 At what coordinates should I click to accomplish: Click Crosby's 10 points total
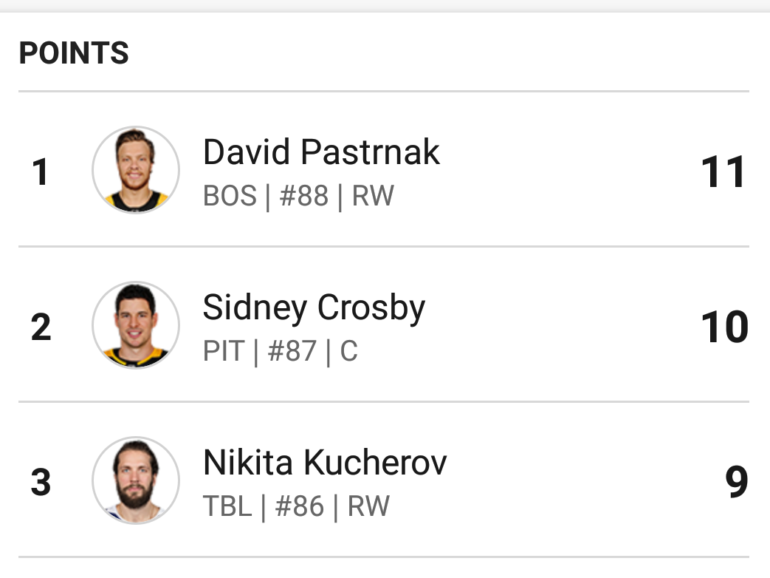(724, 327)
